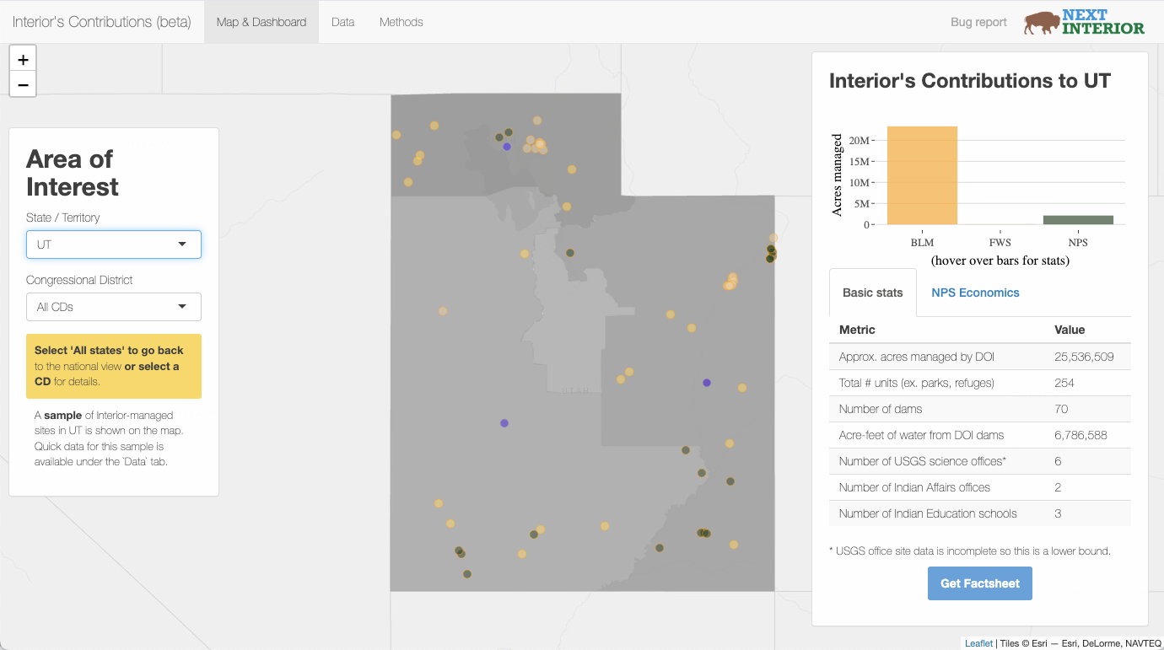Image resolution: width=1164 pixels, height=650 pixels.
Task: Click the Leaflet attribution link
Action: coord(978,643)
